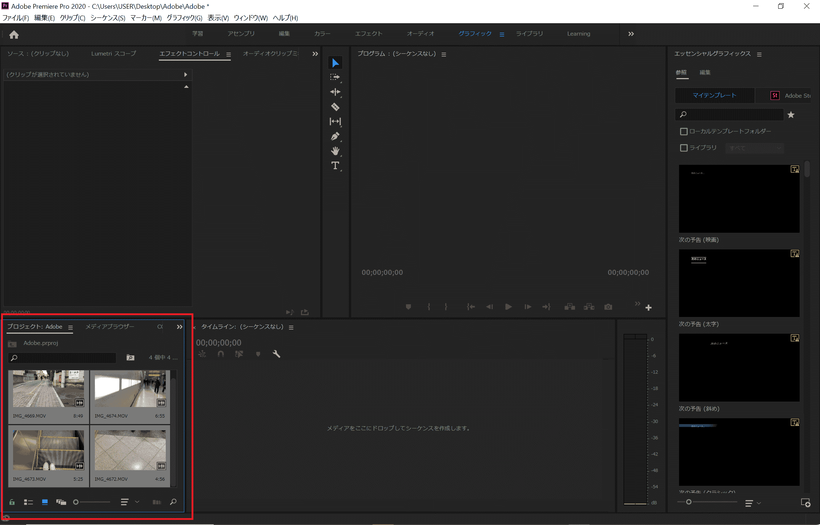Switch Project panel to icon view

(45, 502)
